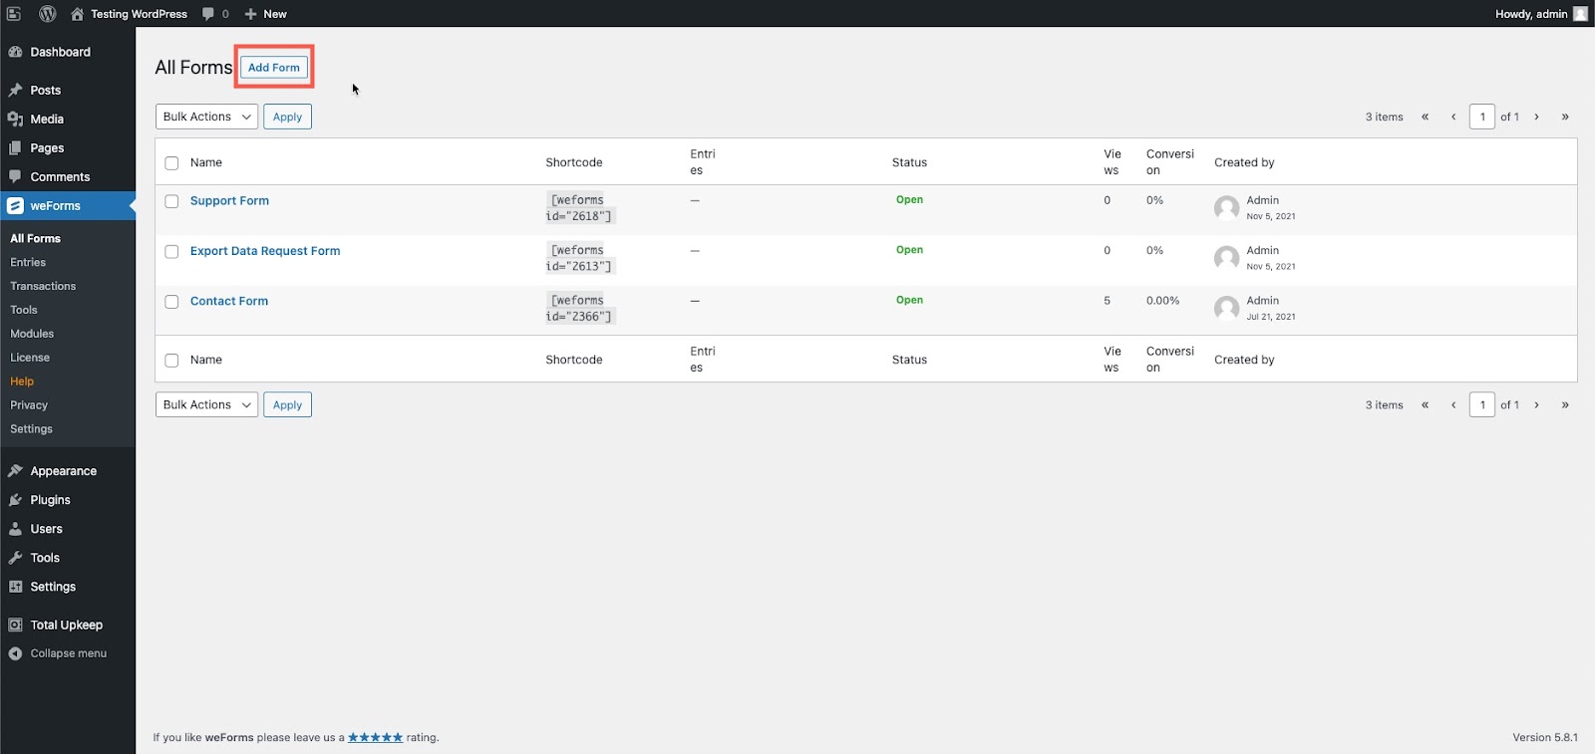This screenshot has width=1595, height=754.
Task: Click Admin avatar in Contact Form row
Action: pos(1227,308)
